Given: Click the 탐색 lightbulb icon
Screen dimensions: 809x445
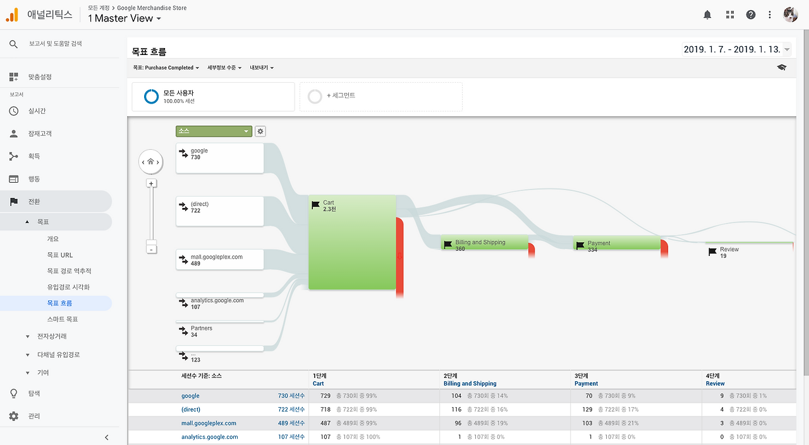Looking at the screenshot, I should [13, 393].
